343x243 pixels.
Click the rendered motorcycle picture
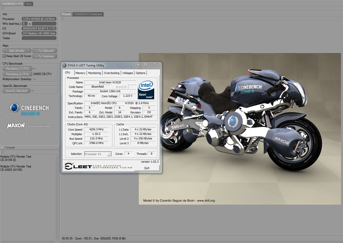pyautogui.click(x=240, y=129)
